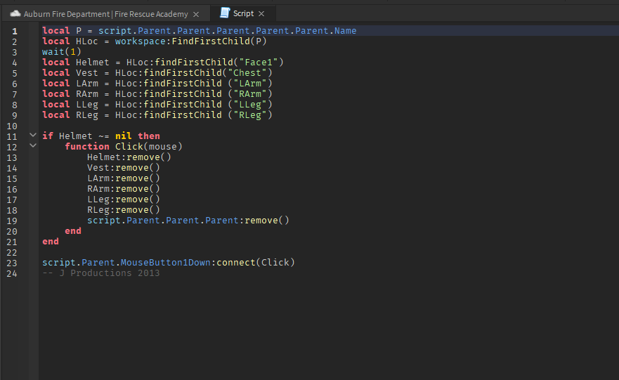Collapse the 'if Helmet' block fold arrow
The width and height of the screenshot is (619, 380).
(x=32, y=135)
